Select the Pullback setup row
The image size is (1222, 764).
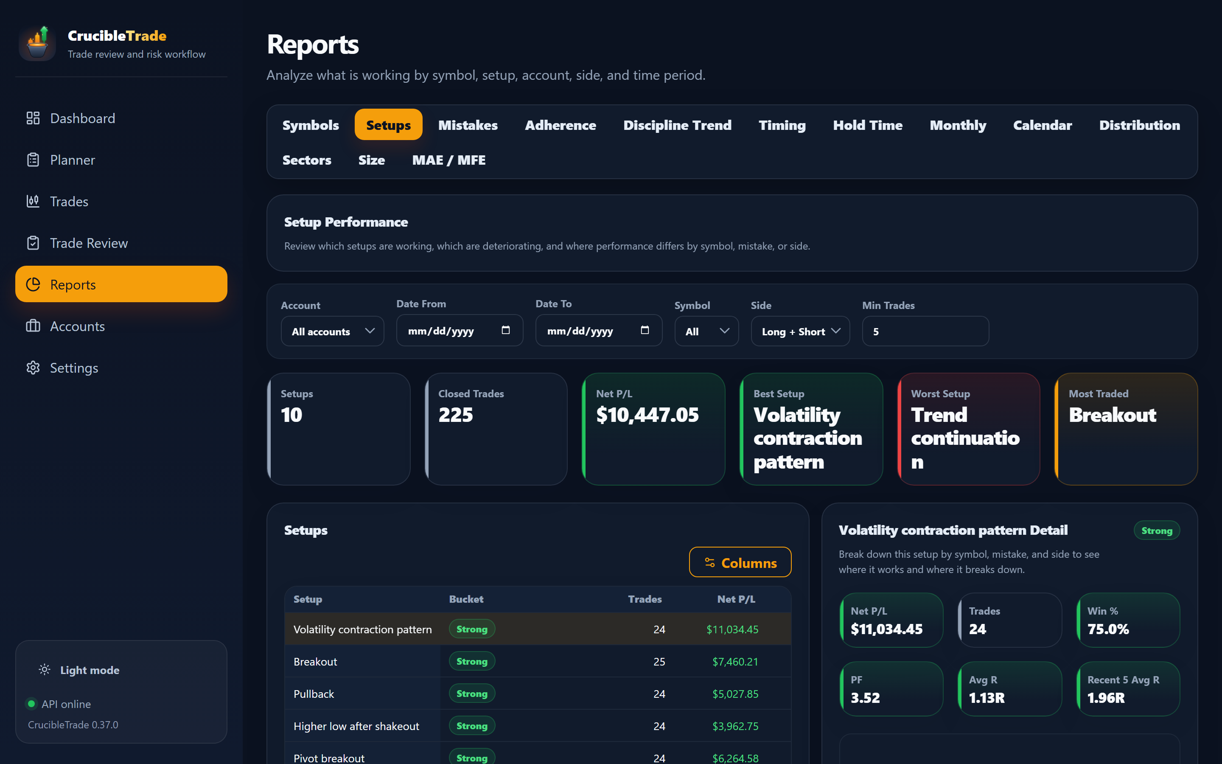click(538, 694)
